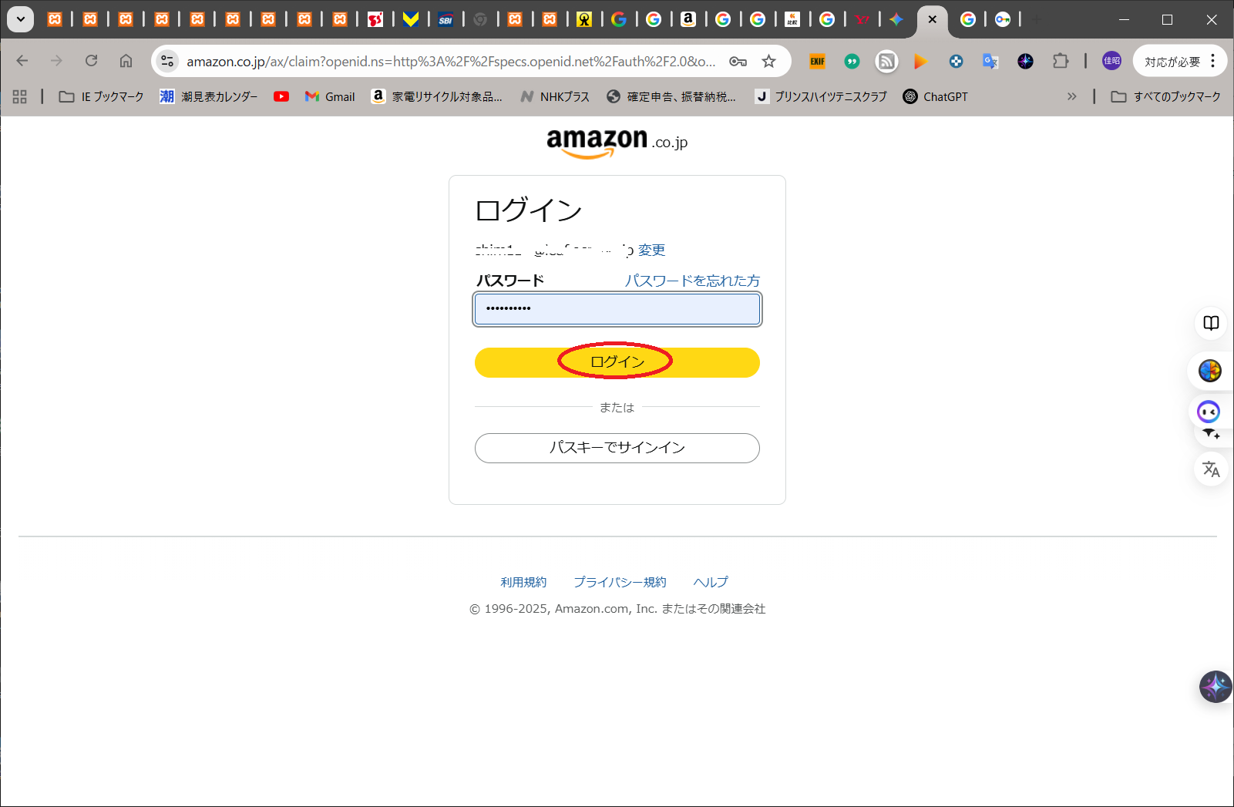Open the Gmail bookmark
Image resolution: width=1234 pixels, height=807 pixels.
330,96
